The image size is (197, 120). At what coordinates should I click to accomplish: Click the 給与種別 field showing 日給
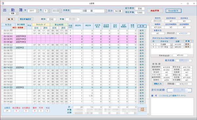coord(140,9)
